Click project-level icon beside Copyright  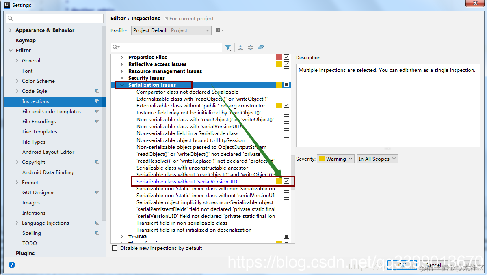pos(97,162)
